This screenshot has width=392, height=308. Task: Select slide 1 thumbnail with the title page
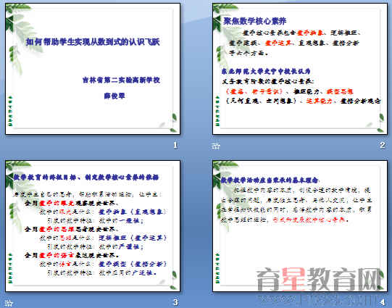[93, 69]
